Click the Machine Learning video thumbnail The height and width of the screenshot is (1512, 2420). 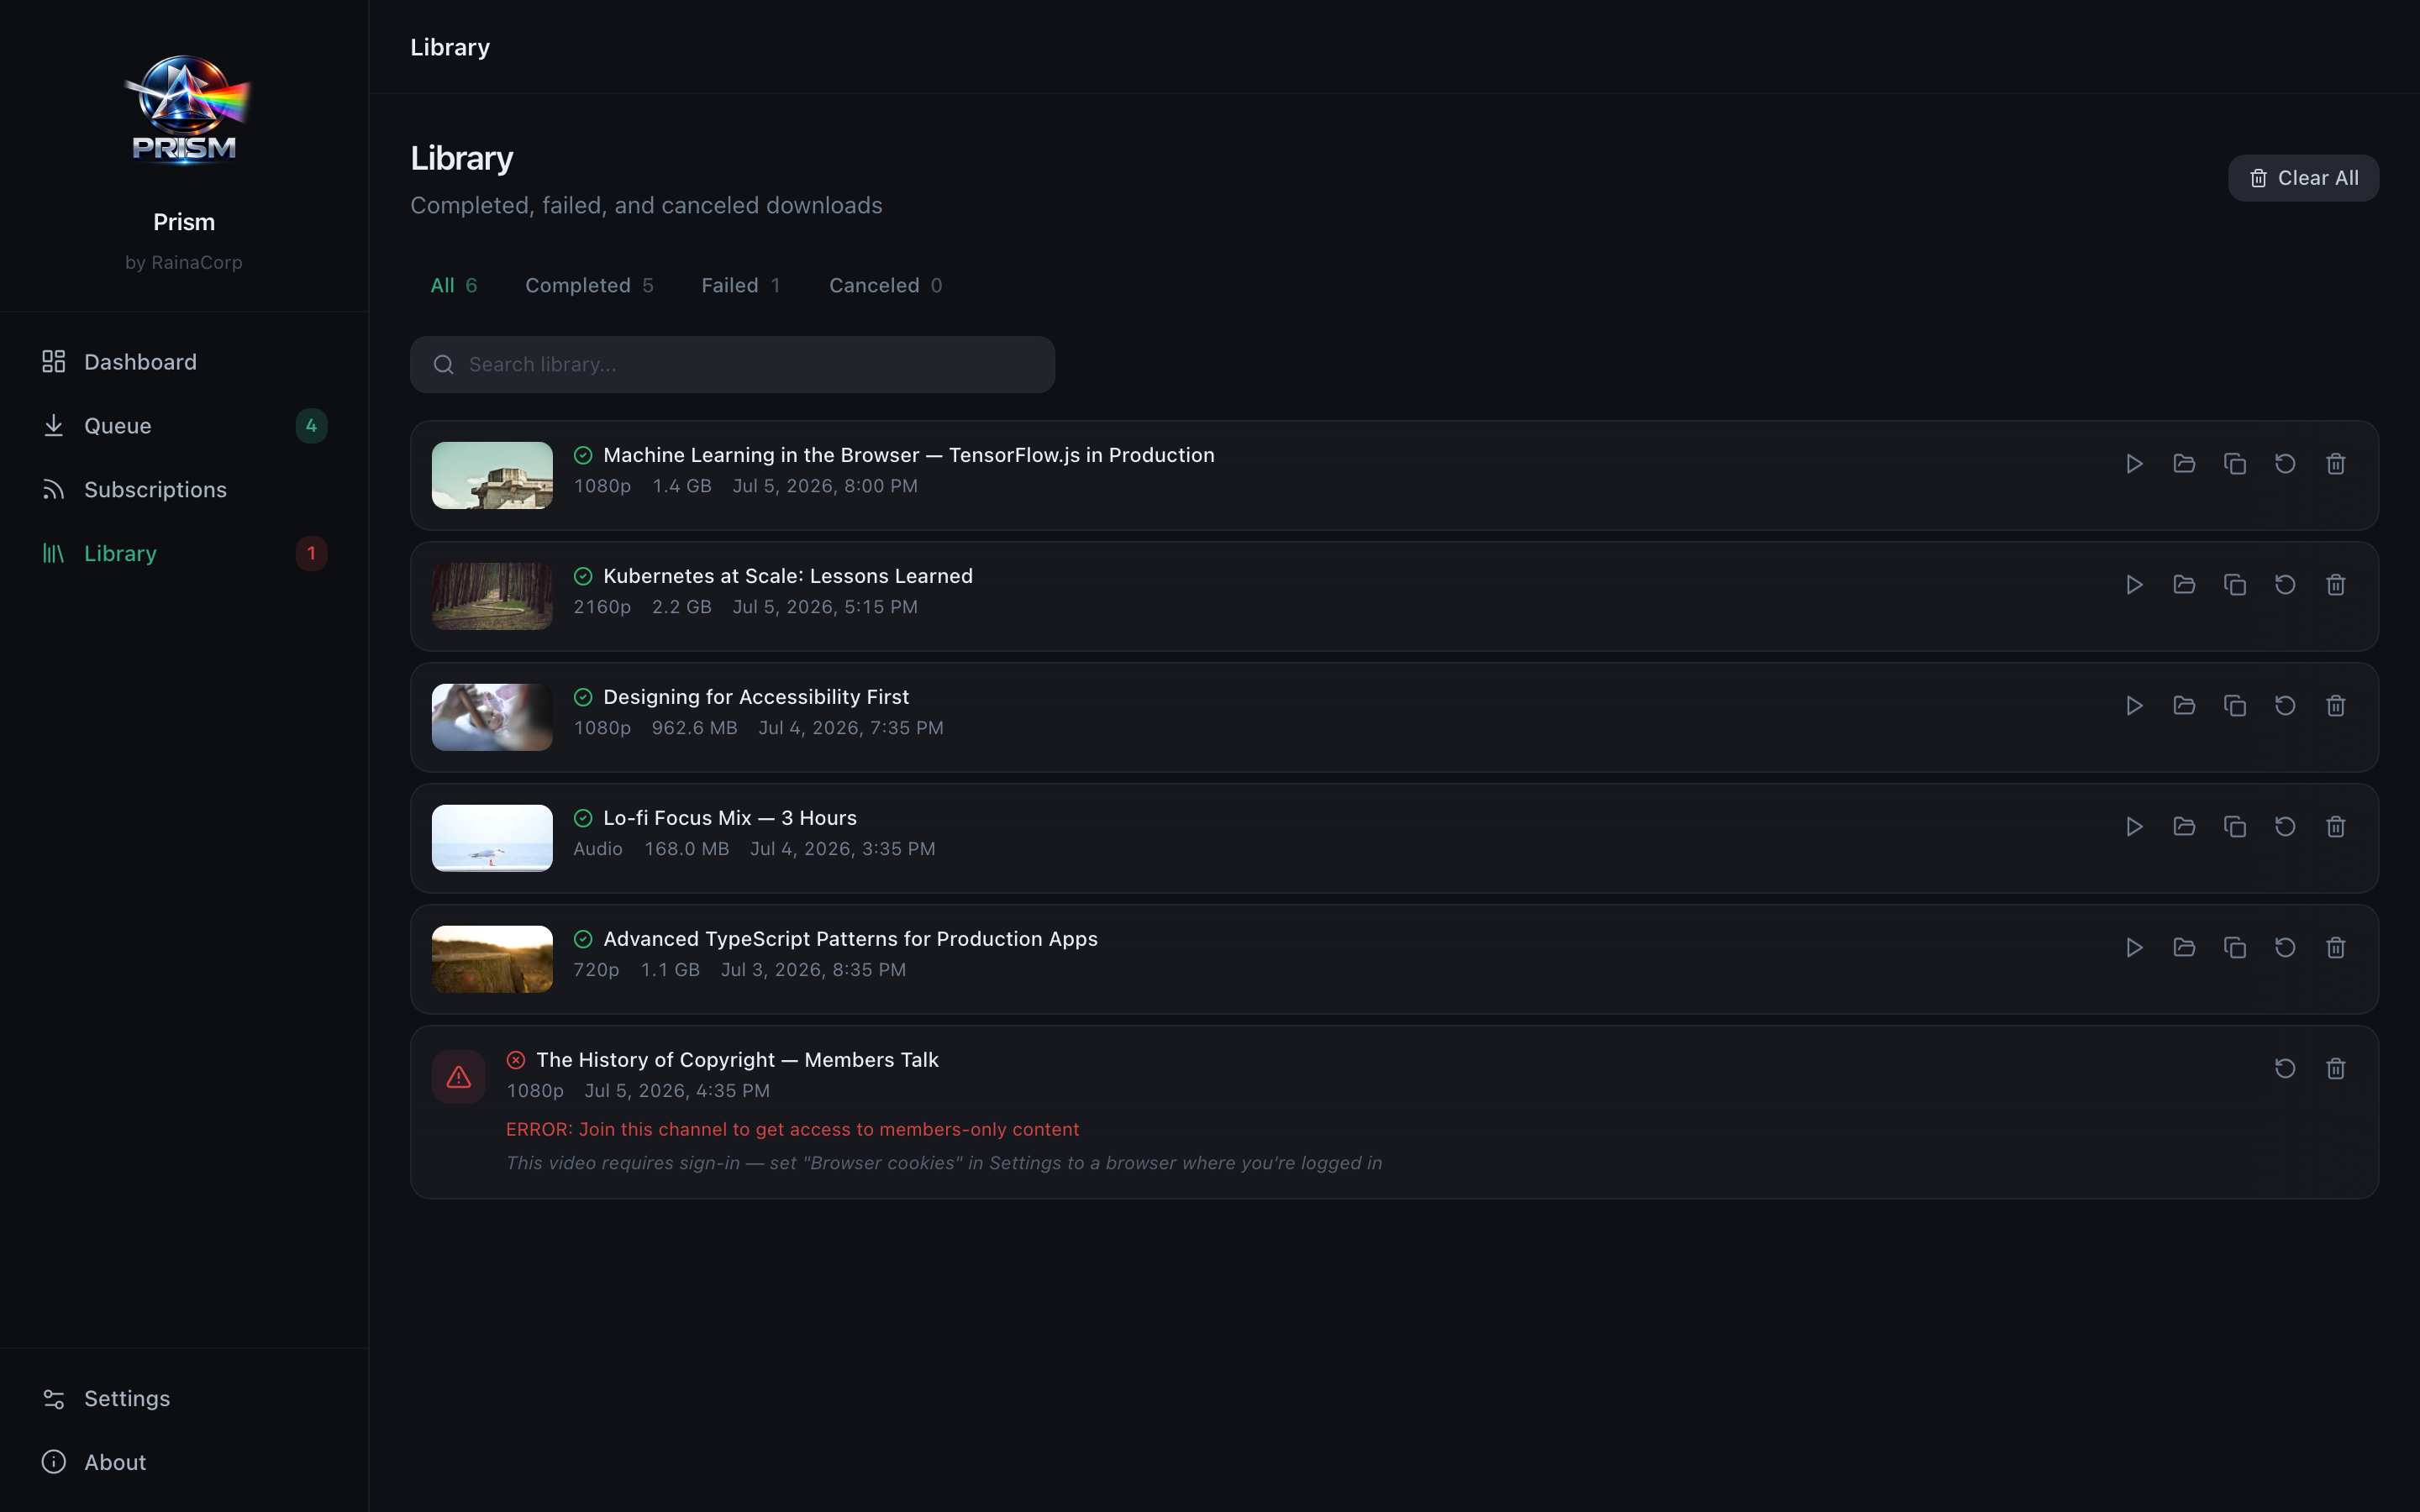pos(492,476)
